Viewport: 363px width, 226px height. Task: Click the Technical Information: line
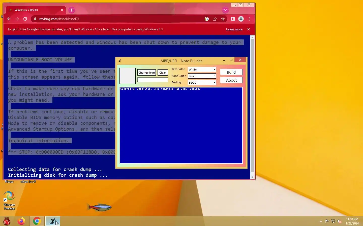click(x=38, y=141)
